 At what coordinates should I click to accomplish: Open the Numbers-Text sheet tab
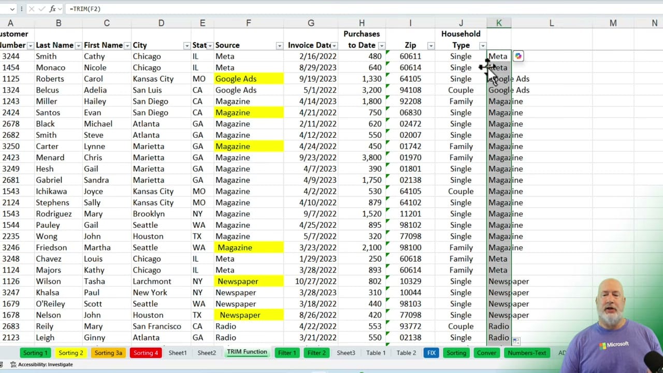527,353
